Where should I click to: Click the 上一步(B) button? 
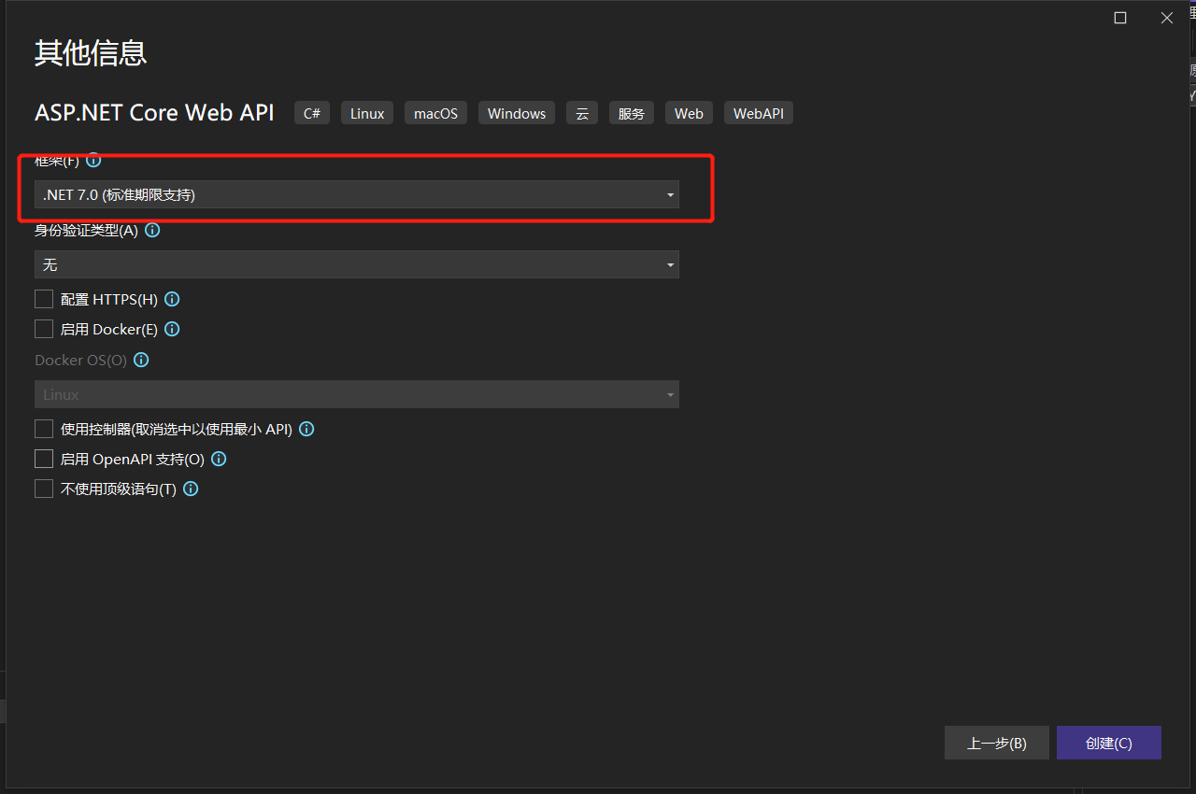[996, 743]
